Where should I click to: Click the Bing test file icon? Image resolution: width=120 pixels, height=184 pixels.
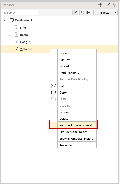click(17, 28)
